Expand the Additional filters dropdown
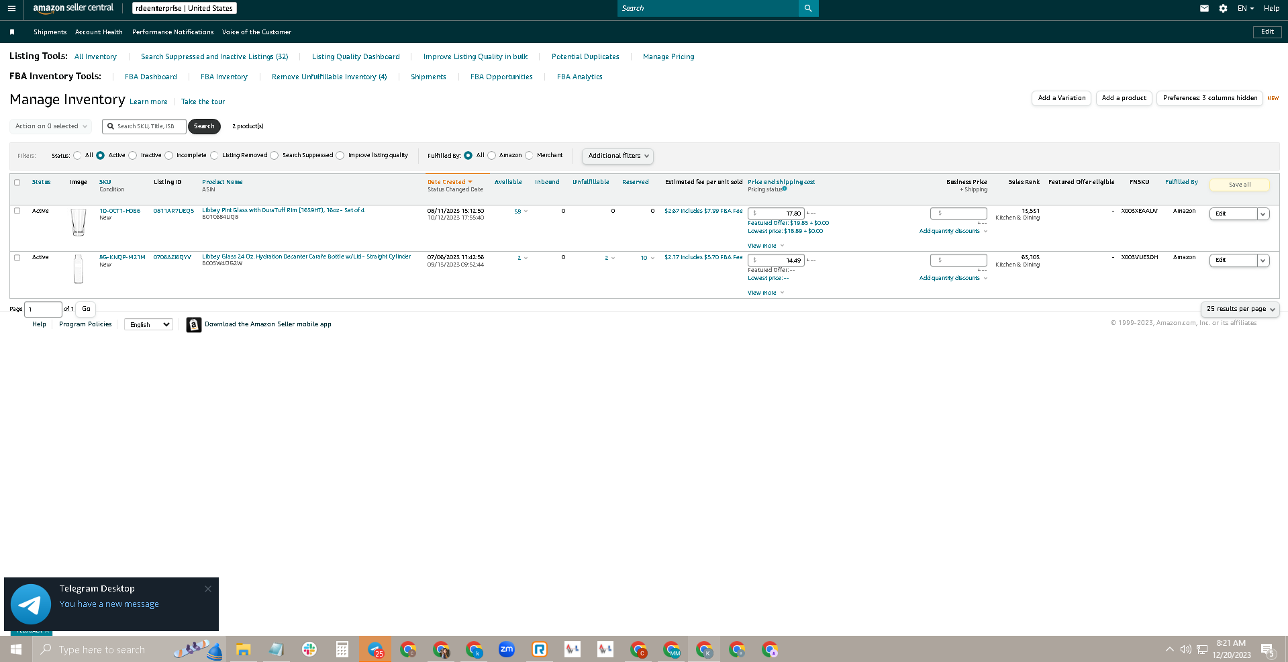Image resolution: width=1288 pixels, height=662 pixels. [x=617, y=156]
